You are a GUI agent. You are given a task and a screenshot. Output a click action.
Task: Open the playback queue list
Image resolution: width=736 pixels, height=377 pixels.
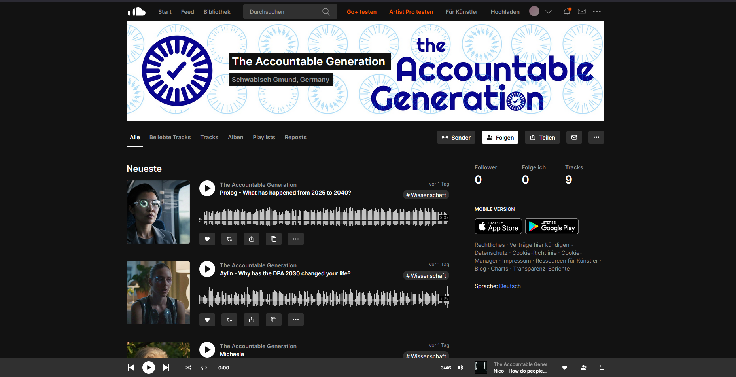(602, 368)
